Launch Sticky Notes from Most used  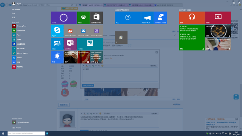19,31
